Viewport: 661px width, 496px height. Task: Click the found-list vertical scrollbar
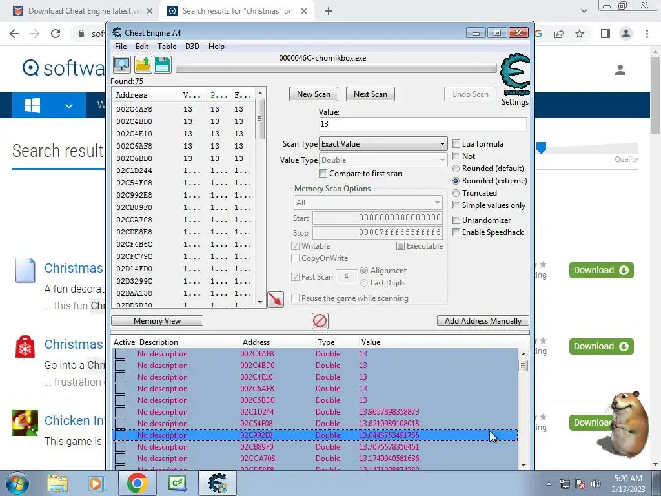point(259,198)
